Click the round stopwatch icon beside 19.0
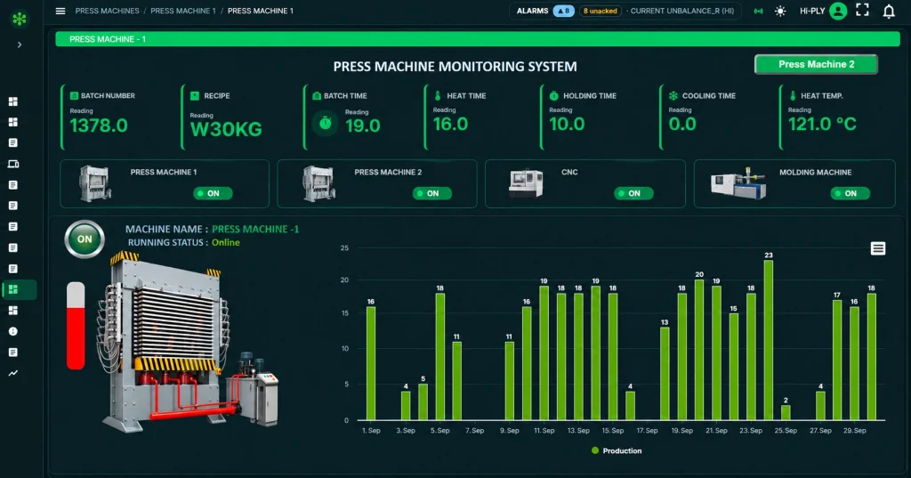 [x=326, y=124]
